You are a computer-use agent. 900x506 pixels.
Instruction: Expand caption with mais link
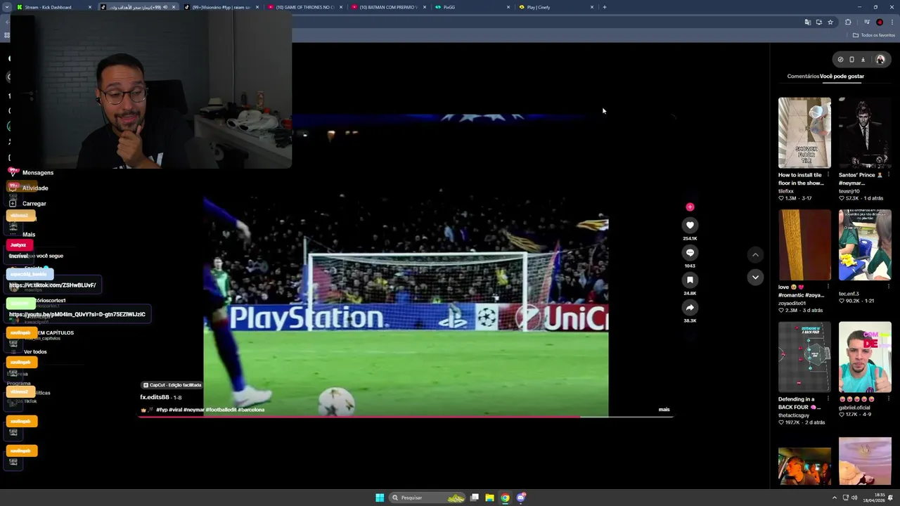(x=664, y=409)
